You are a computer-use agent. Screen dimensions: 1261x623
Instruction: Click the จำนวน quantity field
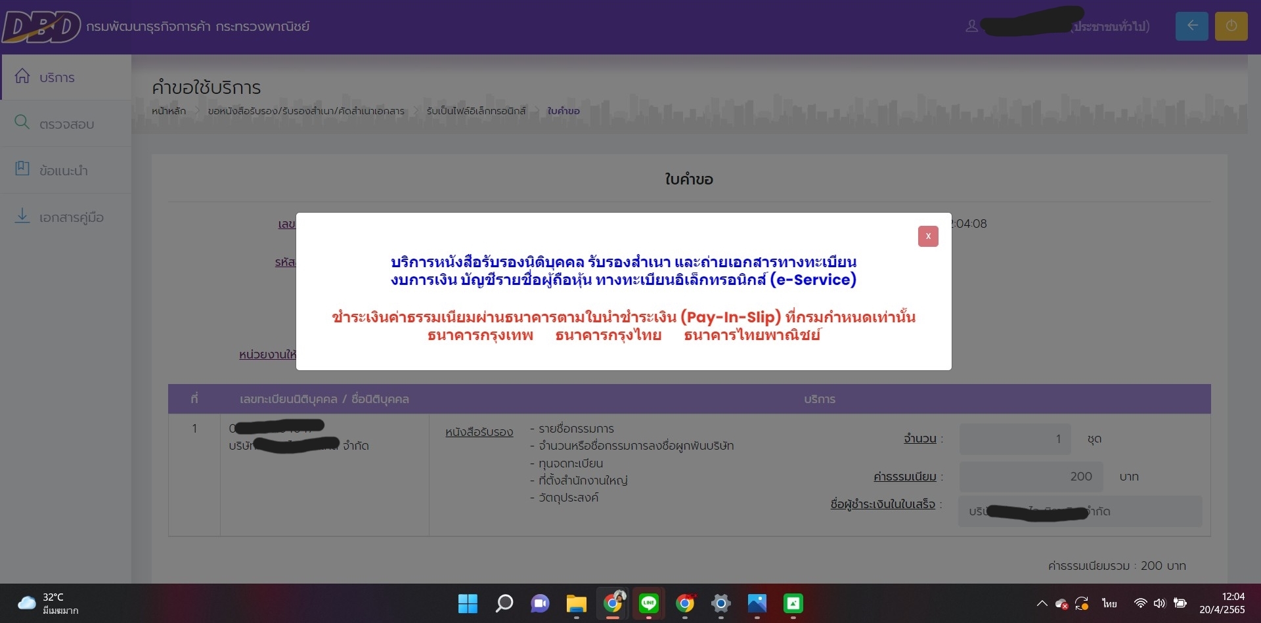coord(1015,439)
